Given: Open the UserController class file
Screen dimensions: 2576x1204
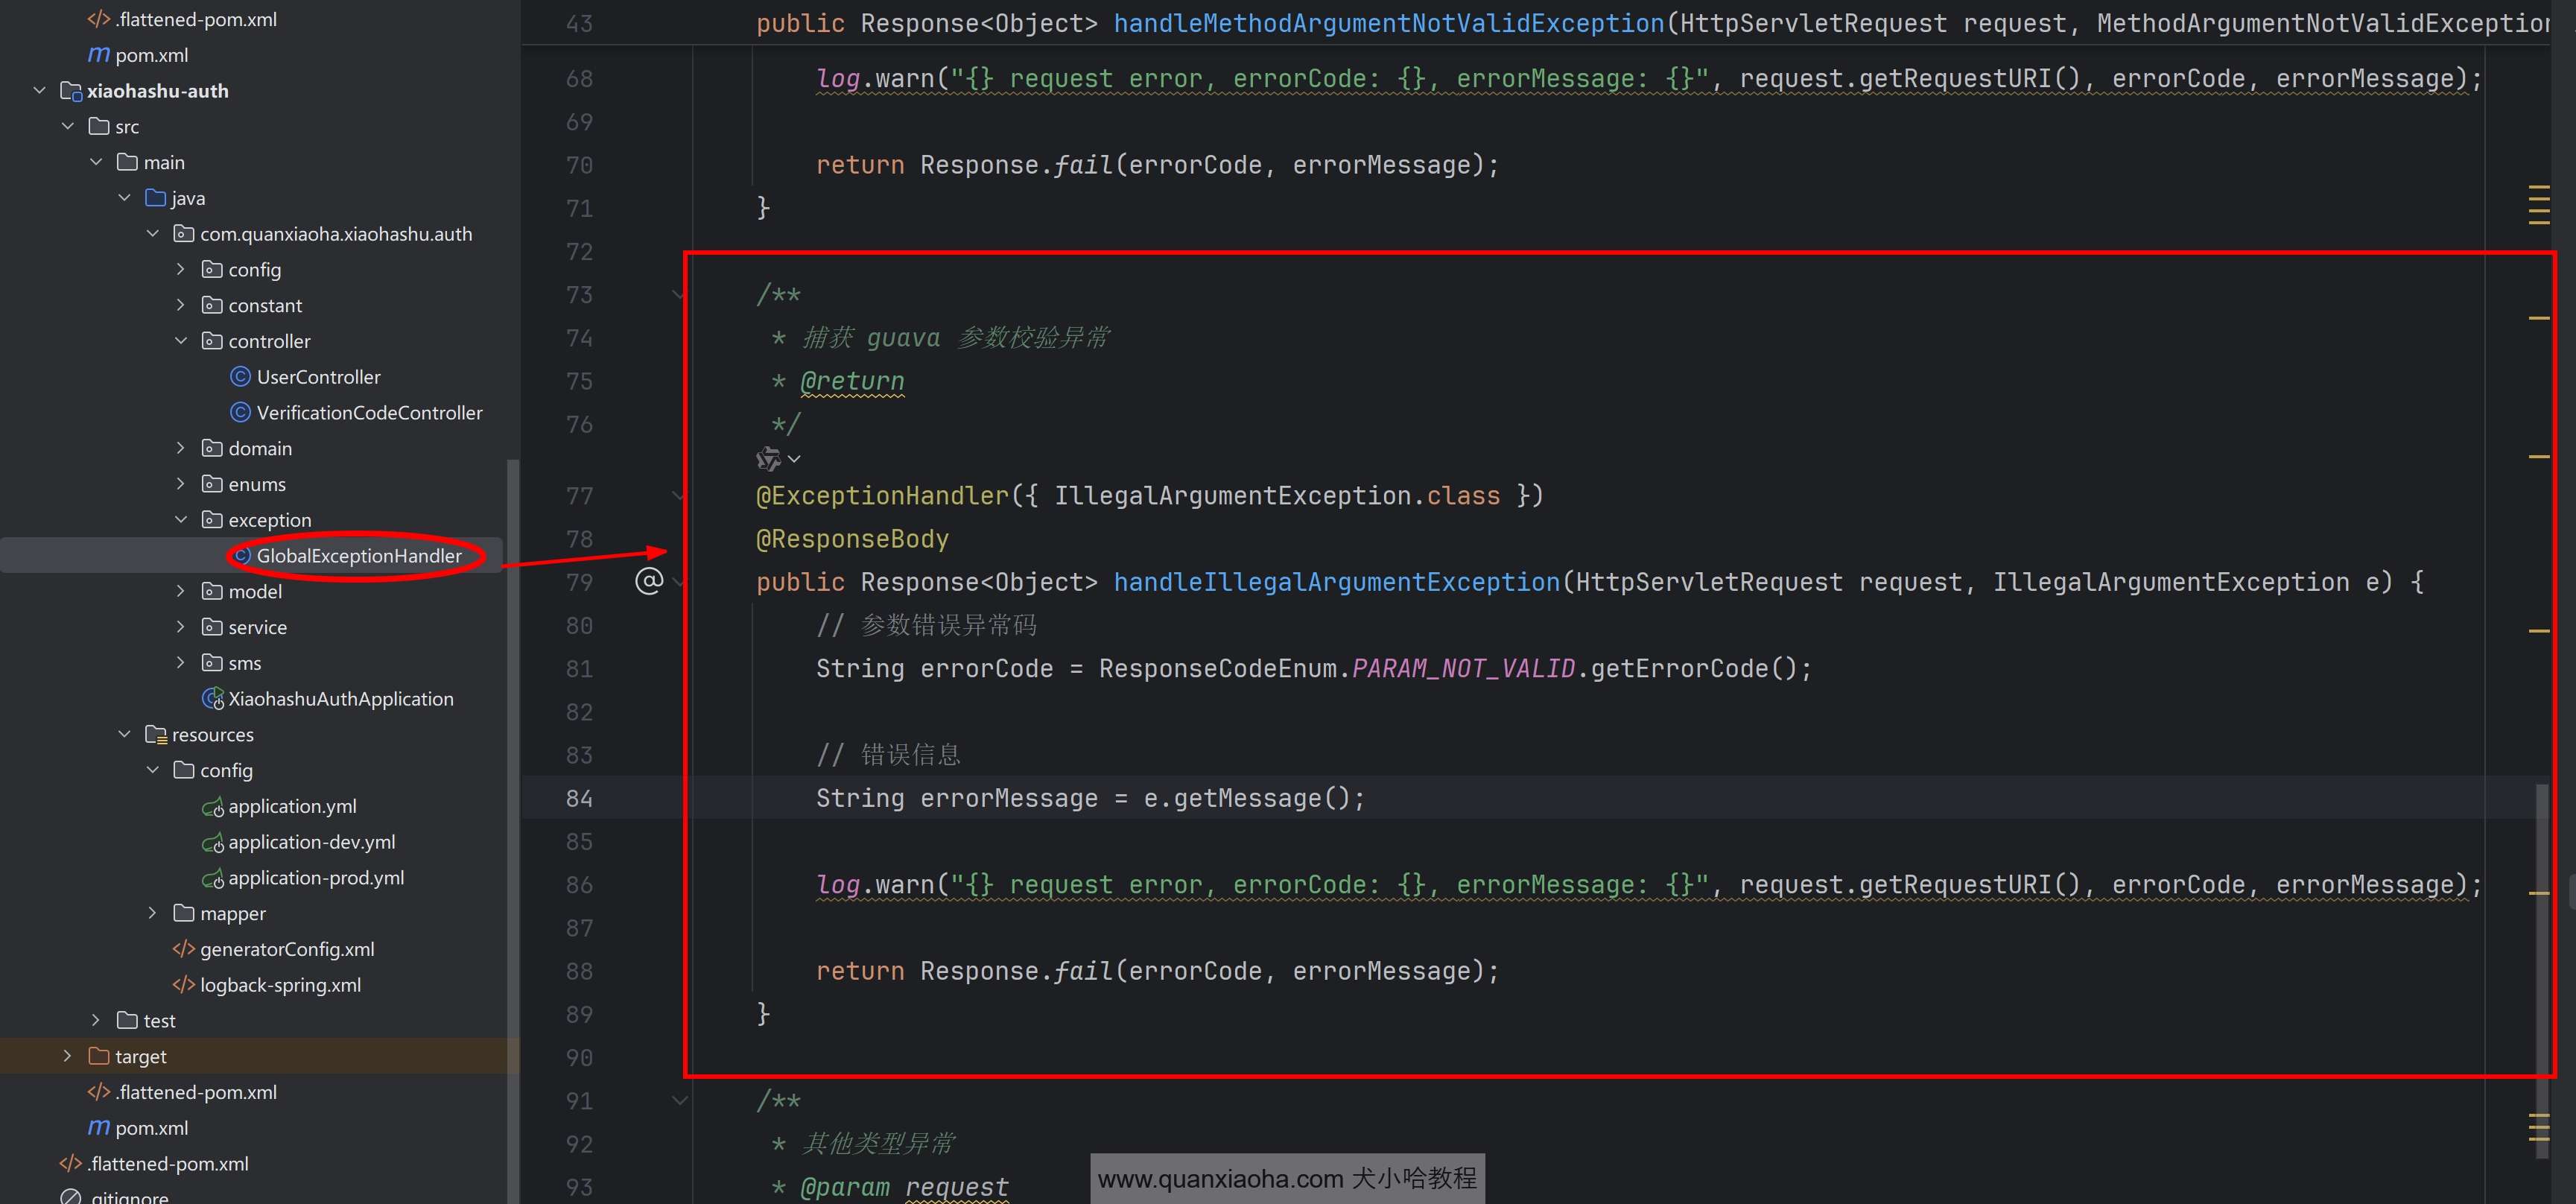Looking at the screenshot, I should point(318,377).
